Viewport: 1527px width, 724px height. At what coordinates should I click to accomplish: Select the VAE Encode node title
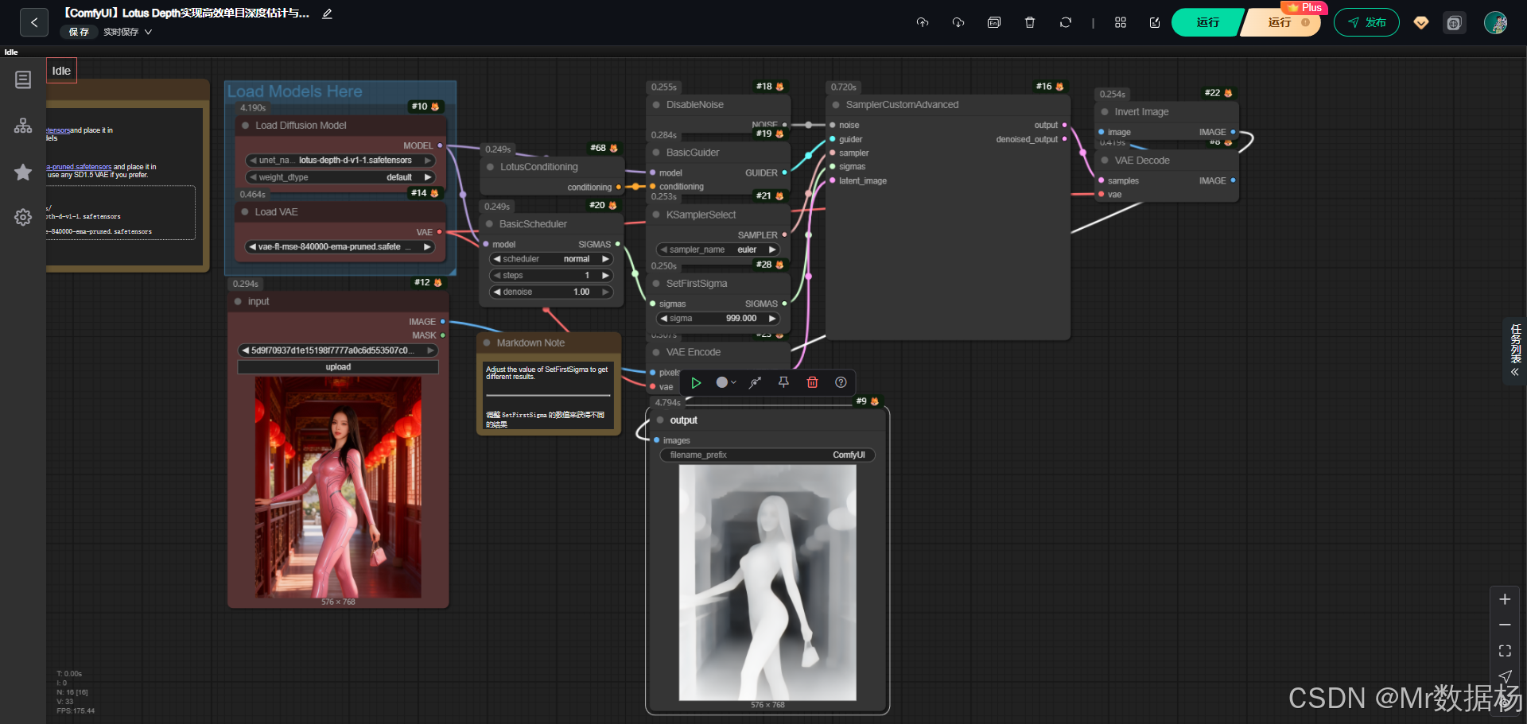click(x=694, y=352)
